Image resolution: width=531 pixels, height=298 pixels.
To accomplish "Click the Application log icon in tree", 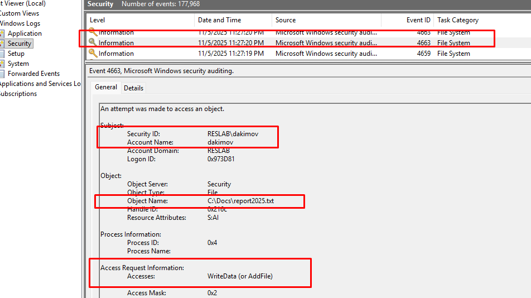I will [x=2, y=33].
